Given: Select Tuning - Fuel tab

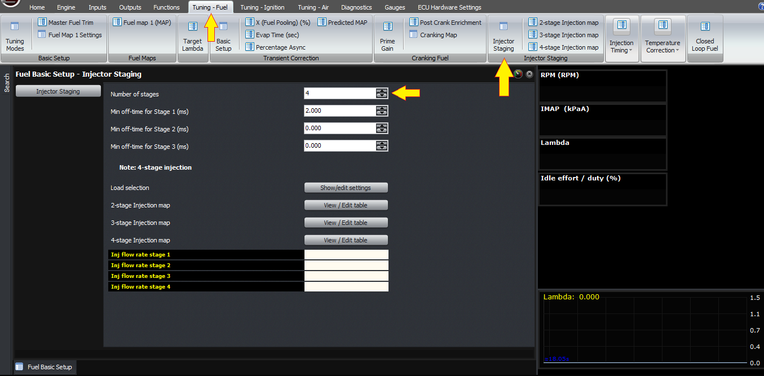Looking at the screenshot, I should click(210, 7).
